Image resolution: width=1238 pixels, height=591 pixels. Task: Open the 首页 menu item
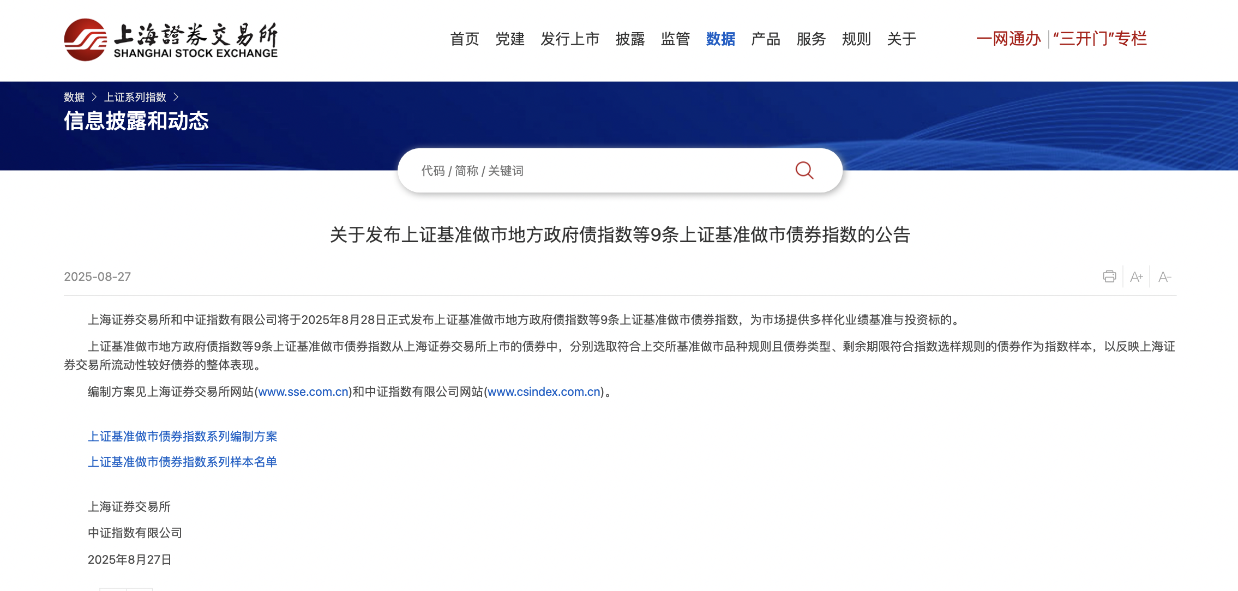(x=464, y=39)
